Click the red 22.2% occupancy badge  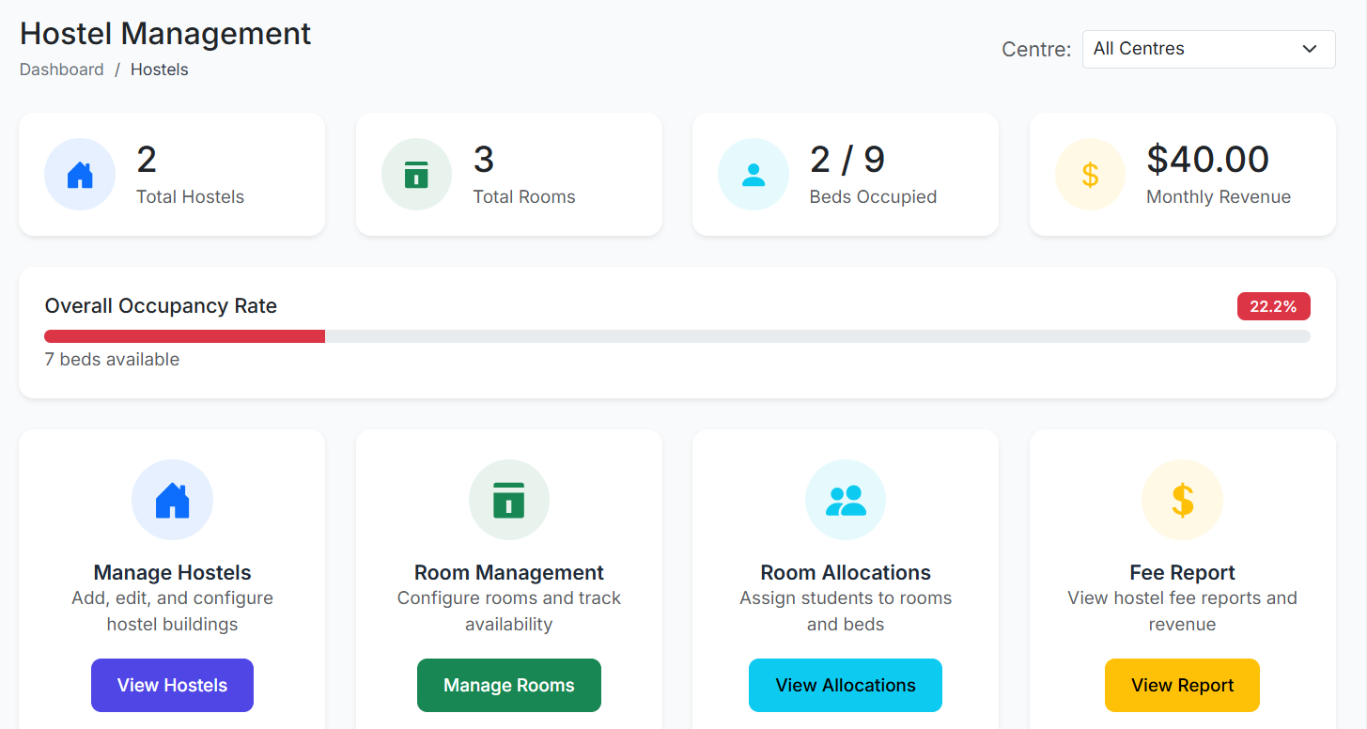[x=1273, y=306]
